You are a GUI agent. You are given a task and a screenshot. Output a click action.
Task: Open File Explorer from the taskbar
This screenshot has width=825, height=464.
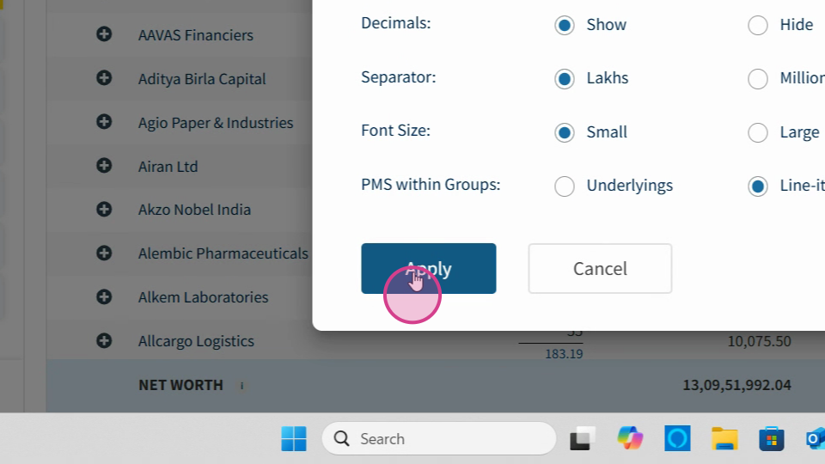coord(724,438)
